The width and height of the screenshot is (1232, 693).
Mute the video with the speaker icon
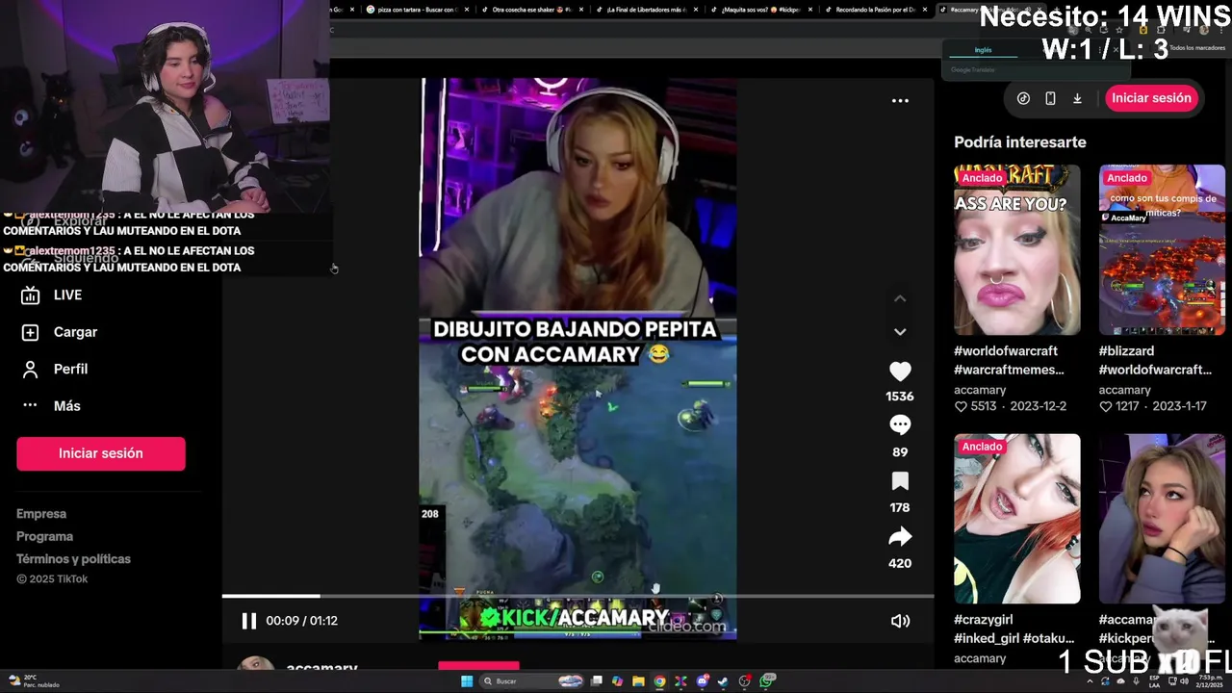point(900,621)
